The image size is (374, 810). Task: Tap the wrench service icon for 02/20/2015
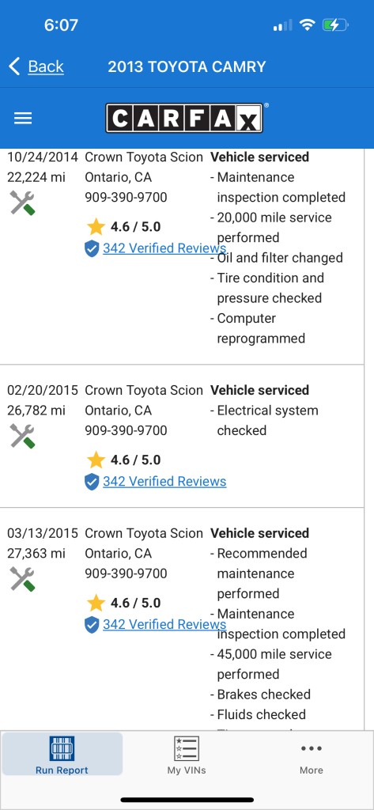(x=22, y=437)
